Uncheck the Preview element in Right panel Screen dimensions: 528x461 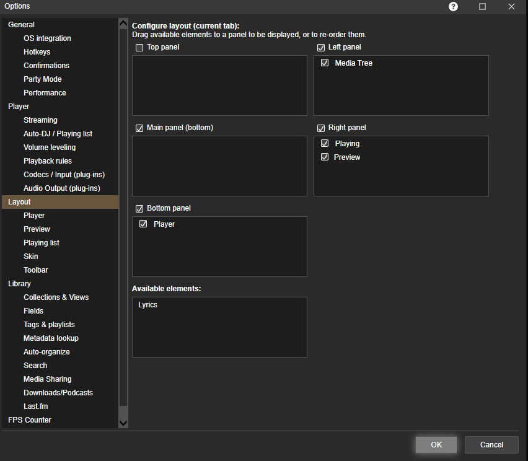[x=325, y=157]
